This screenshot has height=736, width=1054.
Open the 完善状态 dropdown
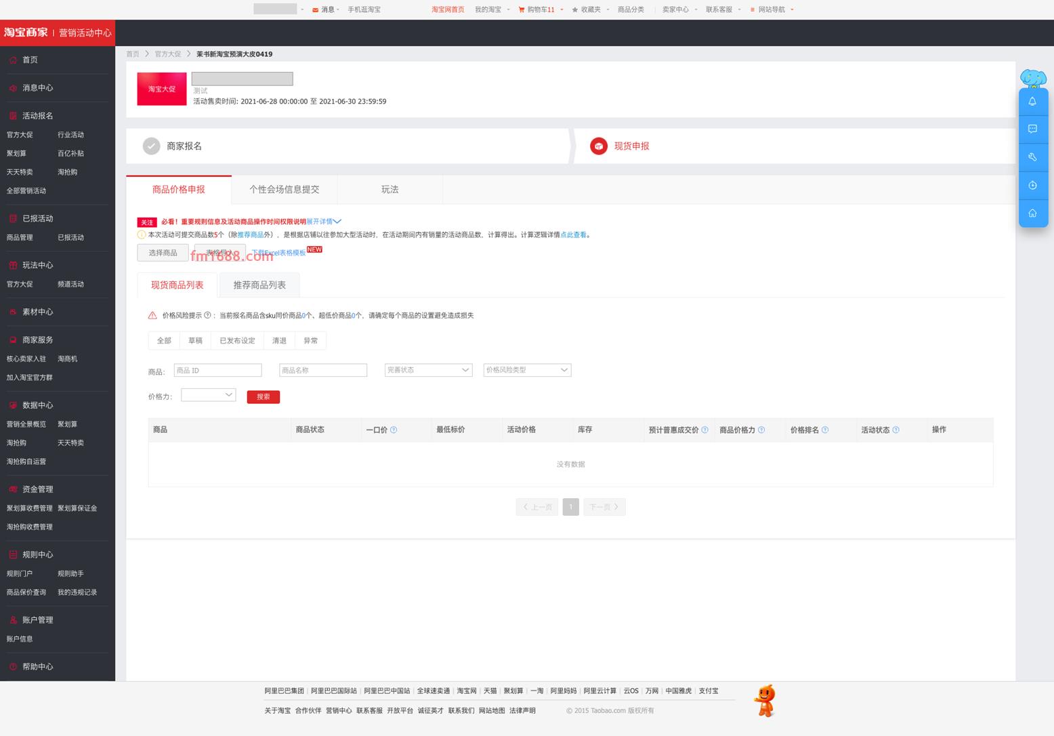tap(428, 370)
